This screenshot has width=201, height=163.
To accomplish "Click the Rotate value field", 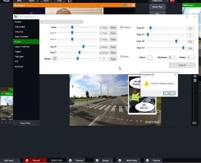I will pos(104,59).
